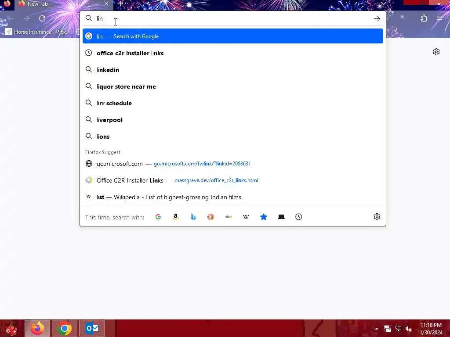Choose the 'lions' search suggestion
This screenshot has height=337, width=450.
coord(233,136)
